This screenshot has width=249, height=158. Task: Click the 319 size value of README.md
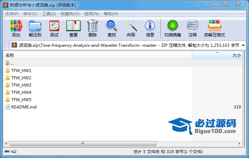click(x=237, y=107)
